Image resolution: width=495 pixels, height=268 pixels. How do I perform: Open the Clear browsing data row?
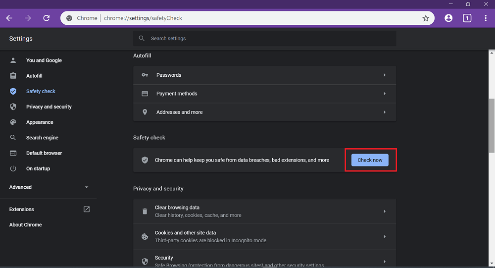(x=264, y=212)
